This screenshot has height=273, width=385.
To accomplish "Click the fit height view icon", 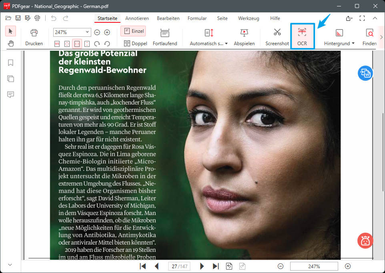I will (x=87, y=44).
